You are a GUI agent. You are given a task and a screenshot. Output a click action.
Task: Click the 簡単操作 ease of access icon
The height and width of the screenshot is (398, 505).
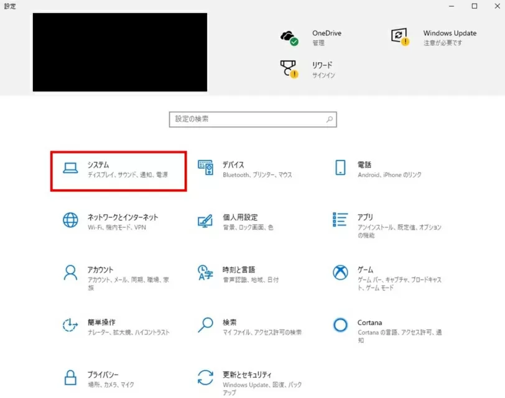tap(70, 325)
